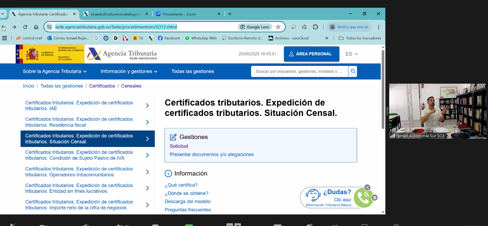The height and width of the screenshot is (226, 488).
Task: Open Escritorio Remoto bookmark
Action: click(x=242, y=38)
